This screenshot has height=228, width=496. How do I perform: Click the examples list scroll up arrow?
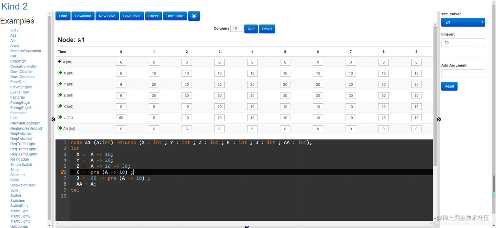(50, 14)
